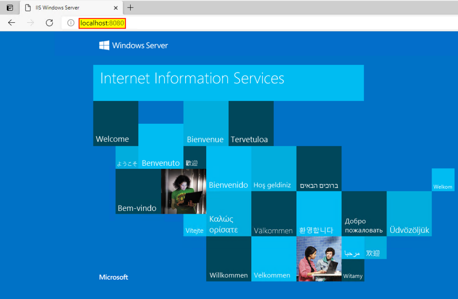Refresh the localhost page
The image size is (458, 299).
49,23
